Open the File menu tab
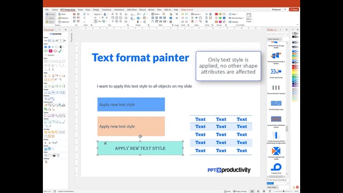This screenshot has height=193, width=343. pos(47,10)
